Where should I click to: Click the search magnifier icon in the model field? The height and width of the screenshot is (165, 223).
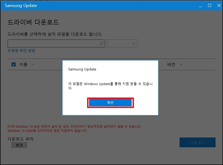click(x=101, y=43)
